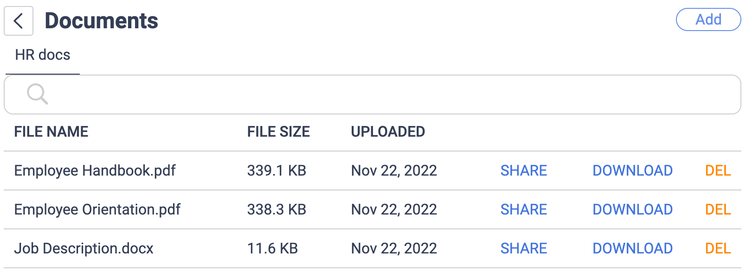The width and height of the screenshot is (746, 278).
Task: Share the Employee Handbook.pdf file
Action: click(523, 171)
